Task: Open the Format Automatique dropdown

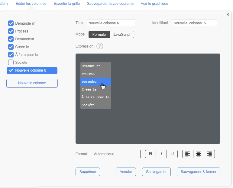Action: click(115, 154)
